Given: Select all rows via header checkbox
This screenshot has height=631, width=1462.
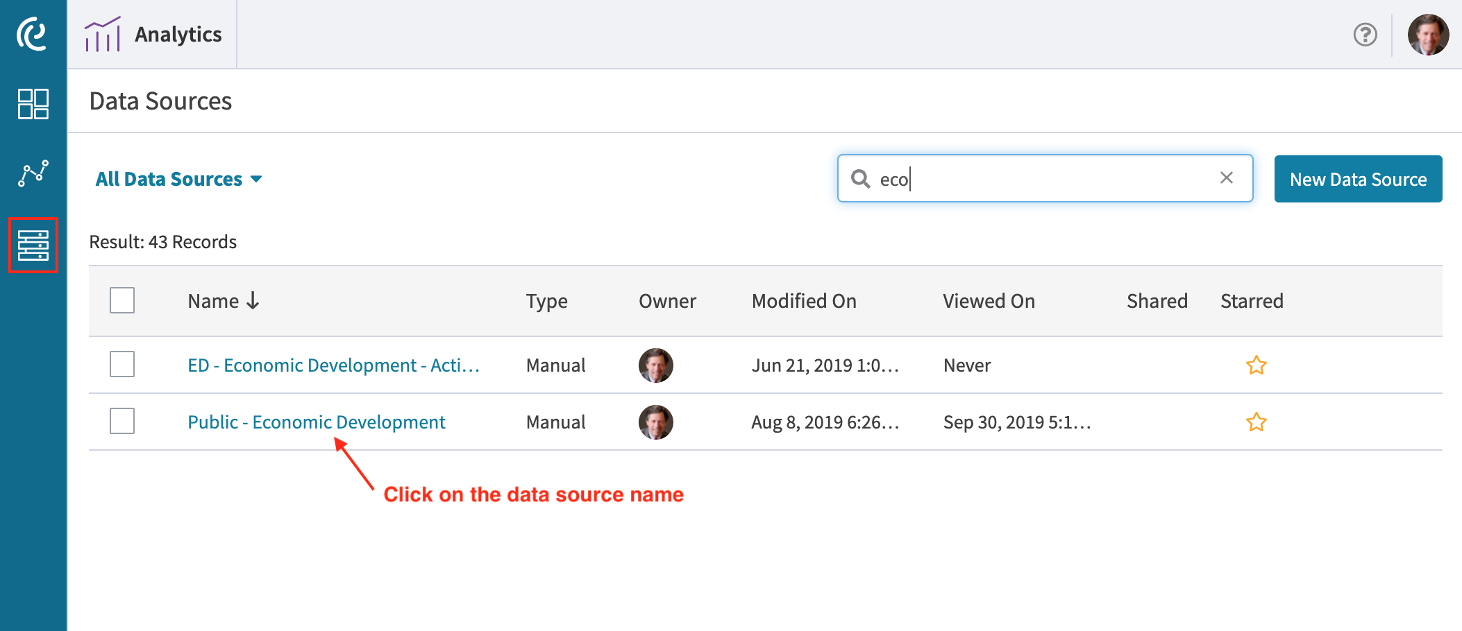Looking at the screenshot, I should click(x=121, y=300).
